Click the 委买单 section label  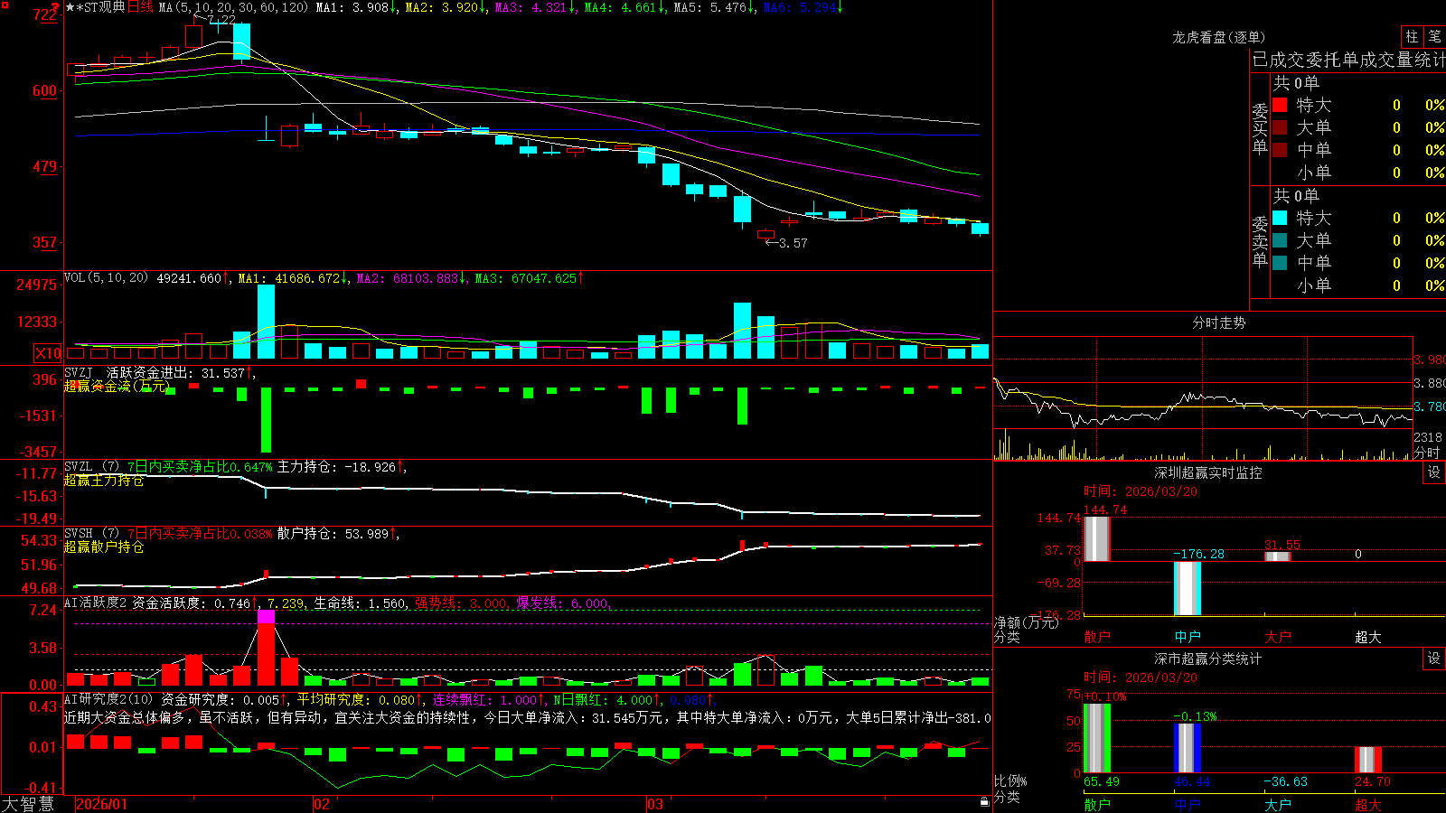pyautogui.click(x=1260, y=128)
